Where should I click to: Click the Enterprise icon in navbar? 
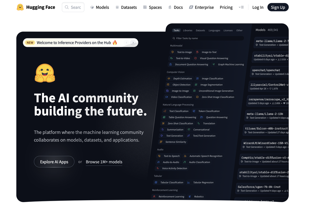[191, 7]
